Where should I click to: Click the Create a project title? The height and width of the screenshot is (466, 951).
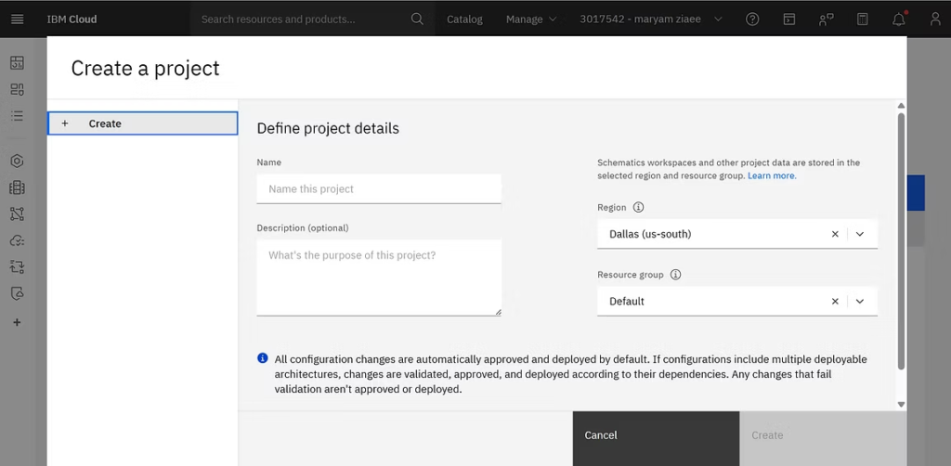coord(146,69)
